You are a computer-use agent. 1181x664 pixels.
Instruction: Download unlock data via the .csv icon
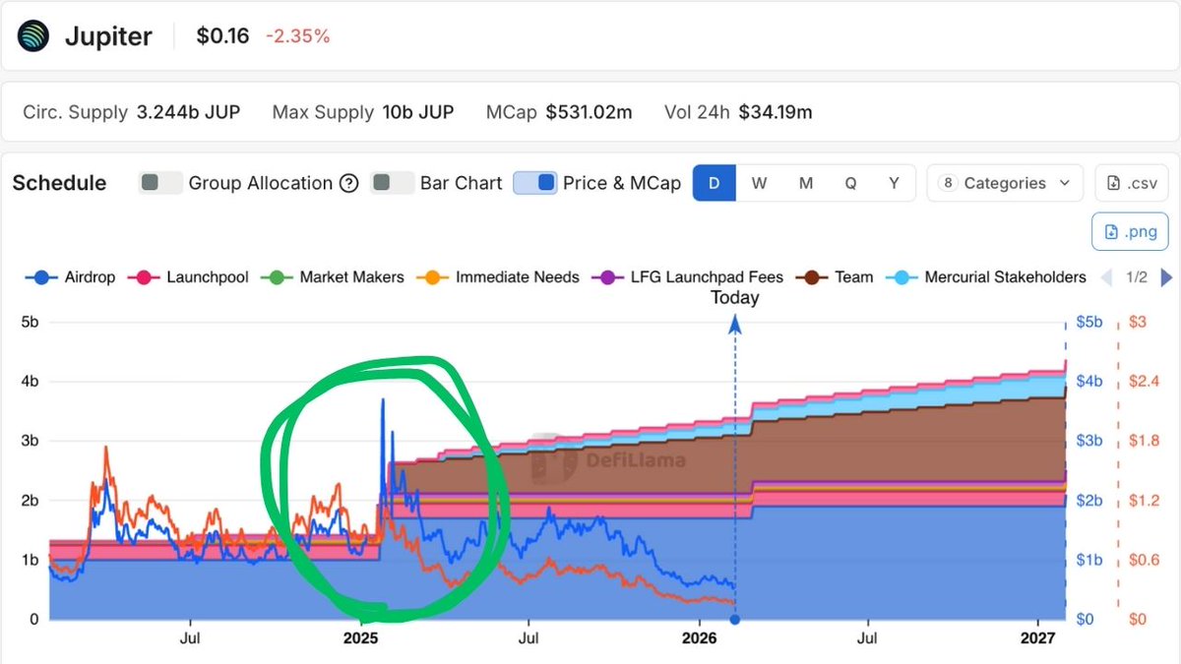[x=1131, y=182]
